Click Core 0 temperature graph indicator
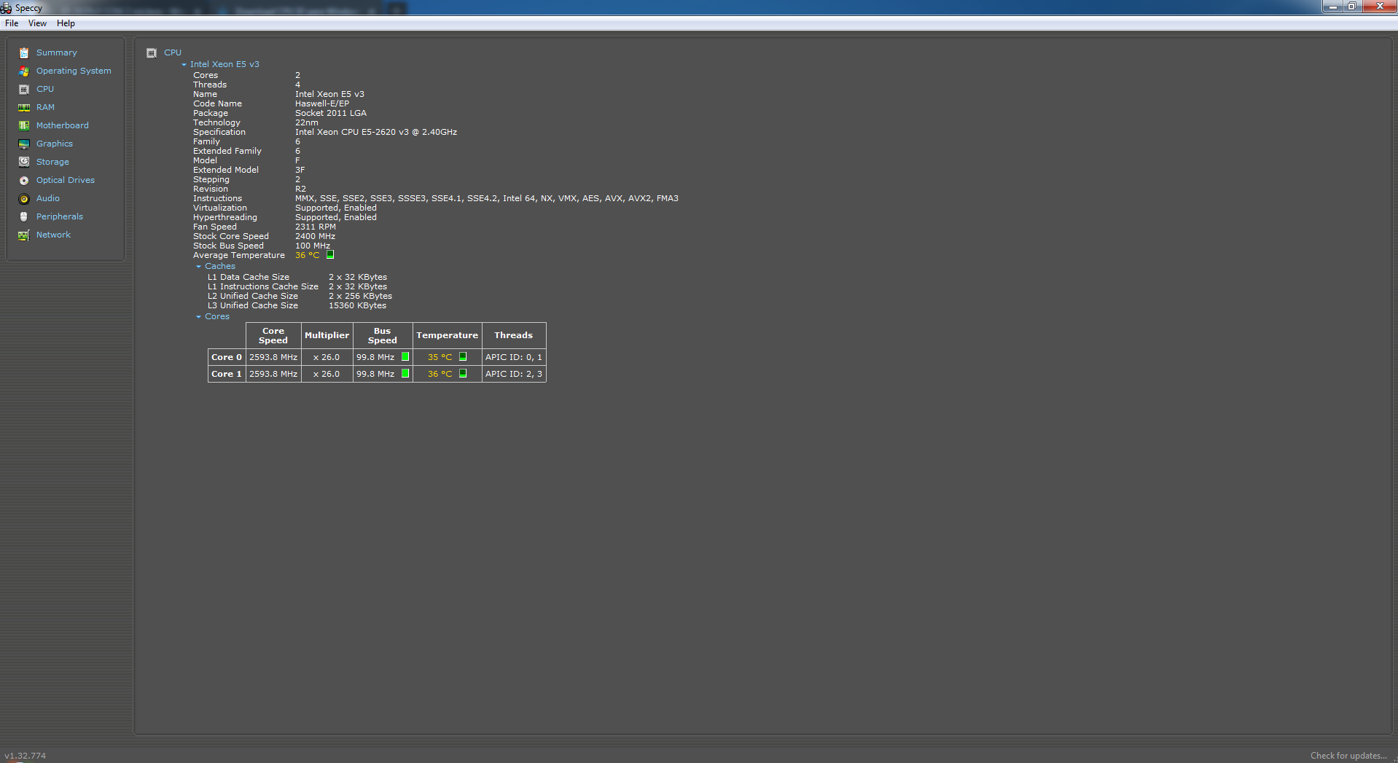Viewport: 1398px width, 763px height. (463, 357)
